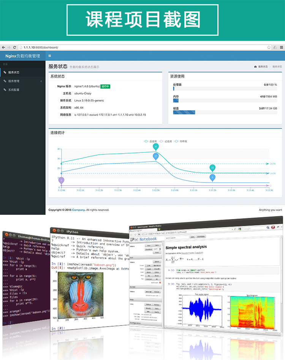The width and height of the screenshot is (285, 360).
Task: Click the browser reload icon
Action: tap(14, 47)
